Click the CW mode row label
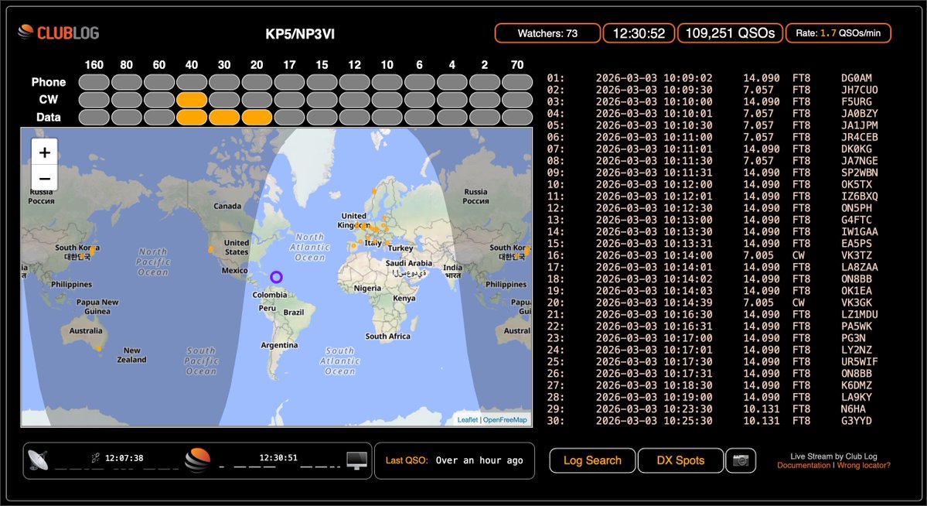The width and height of the screenshot is (927, 506). [x=49, y=100]
